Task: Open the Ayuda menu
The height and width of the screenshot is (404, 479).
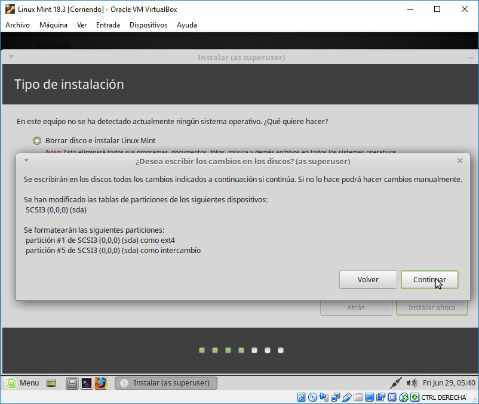Action: [187, 25]
